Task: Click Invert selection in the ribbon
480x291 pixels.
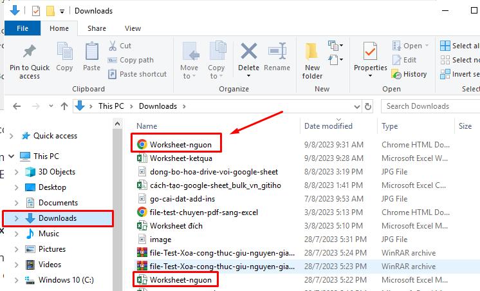Action: pos(459,74)
